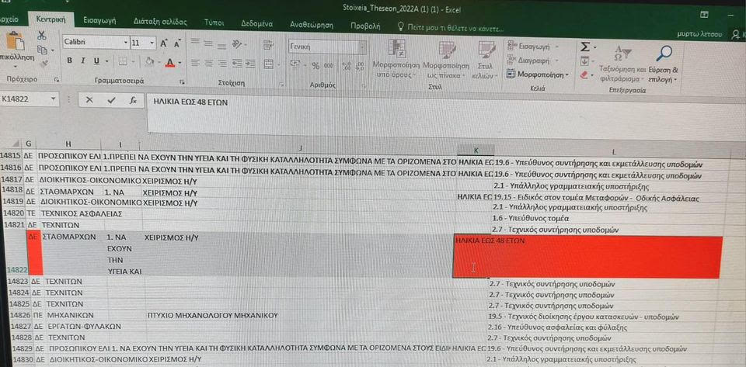Click the AutoSum sigma icon
Viewport: 746px width, 367px height.
(584, 46)
